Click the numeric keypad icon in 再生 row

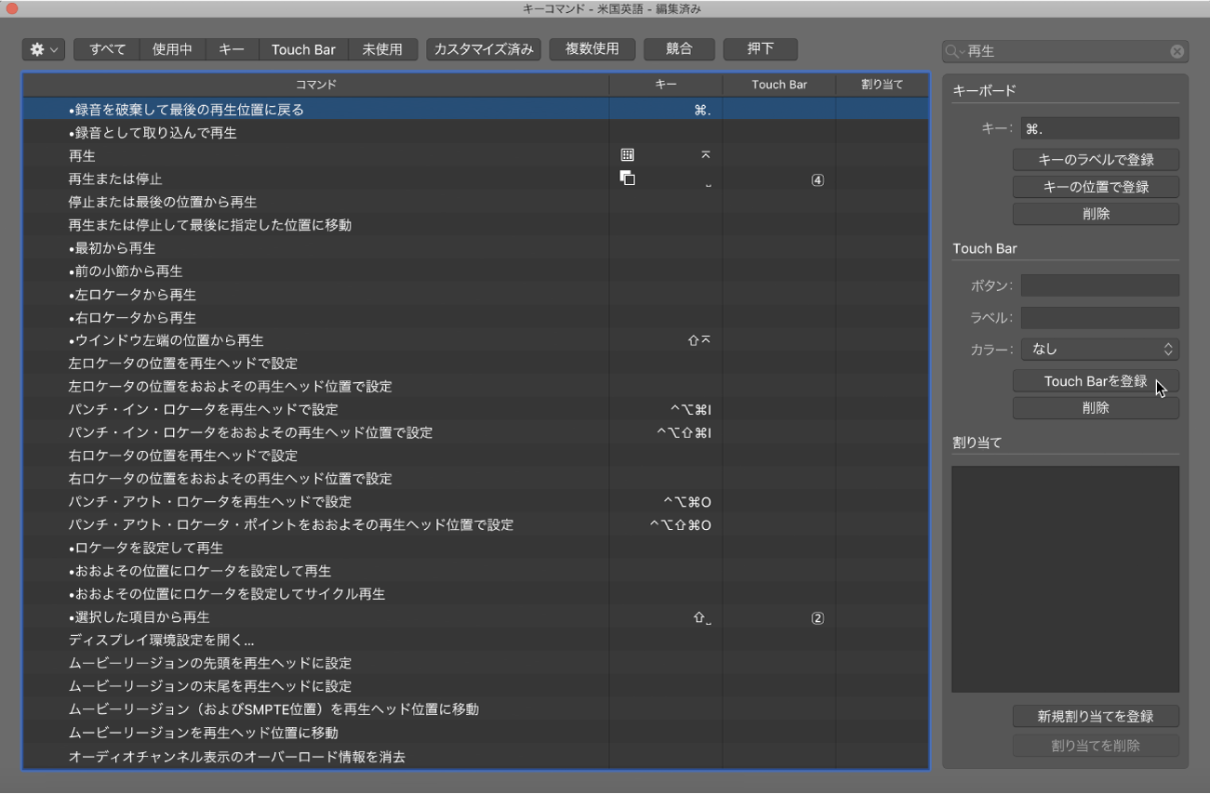pos(627,155)
